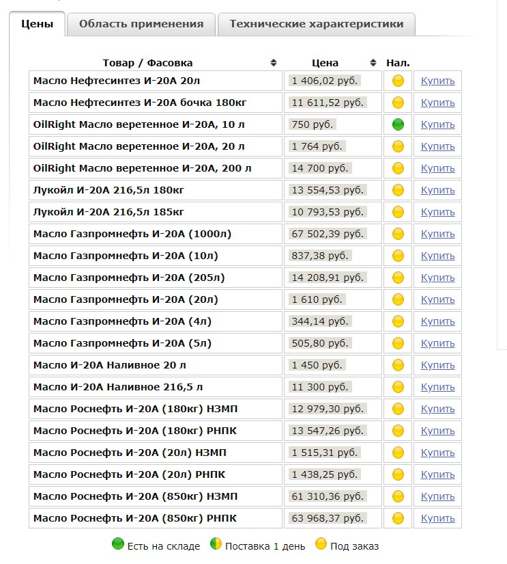Click availability dot for OilRight И-20А, 20 л
The height and width of the screenshot is (564, 507).
(398, 146)
